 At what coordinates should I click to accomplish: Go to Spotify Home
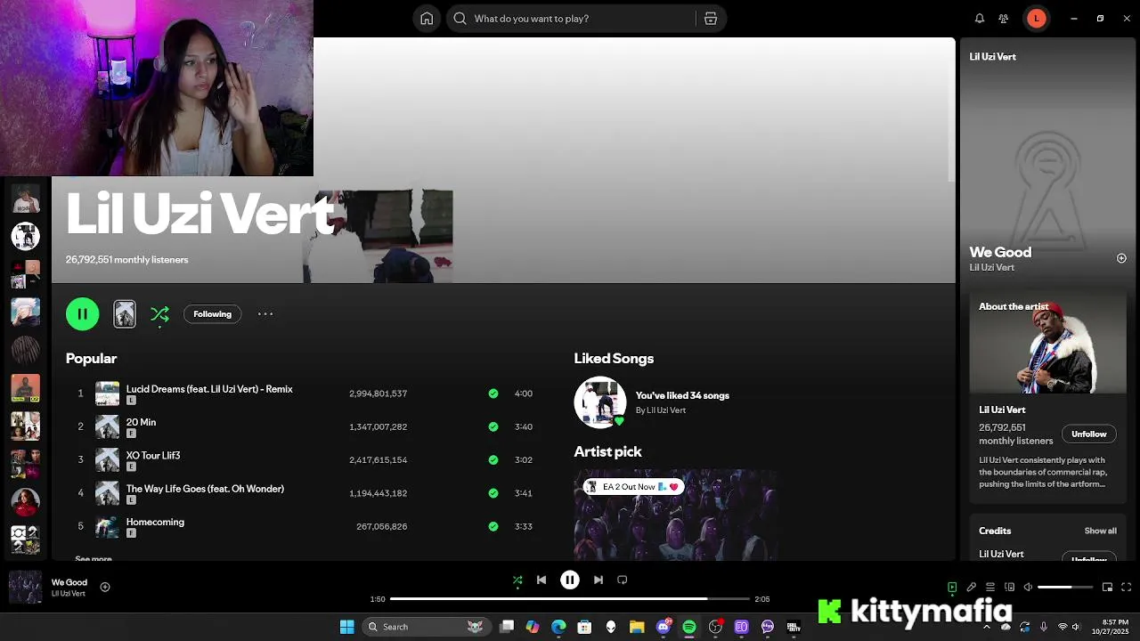(x=427, y=18)
